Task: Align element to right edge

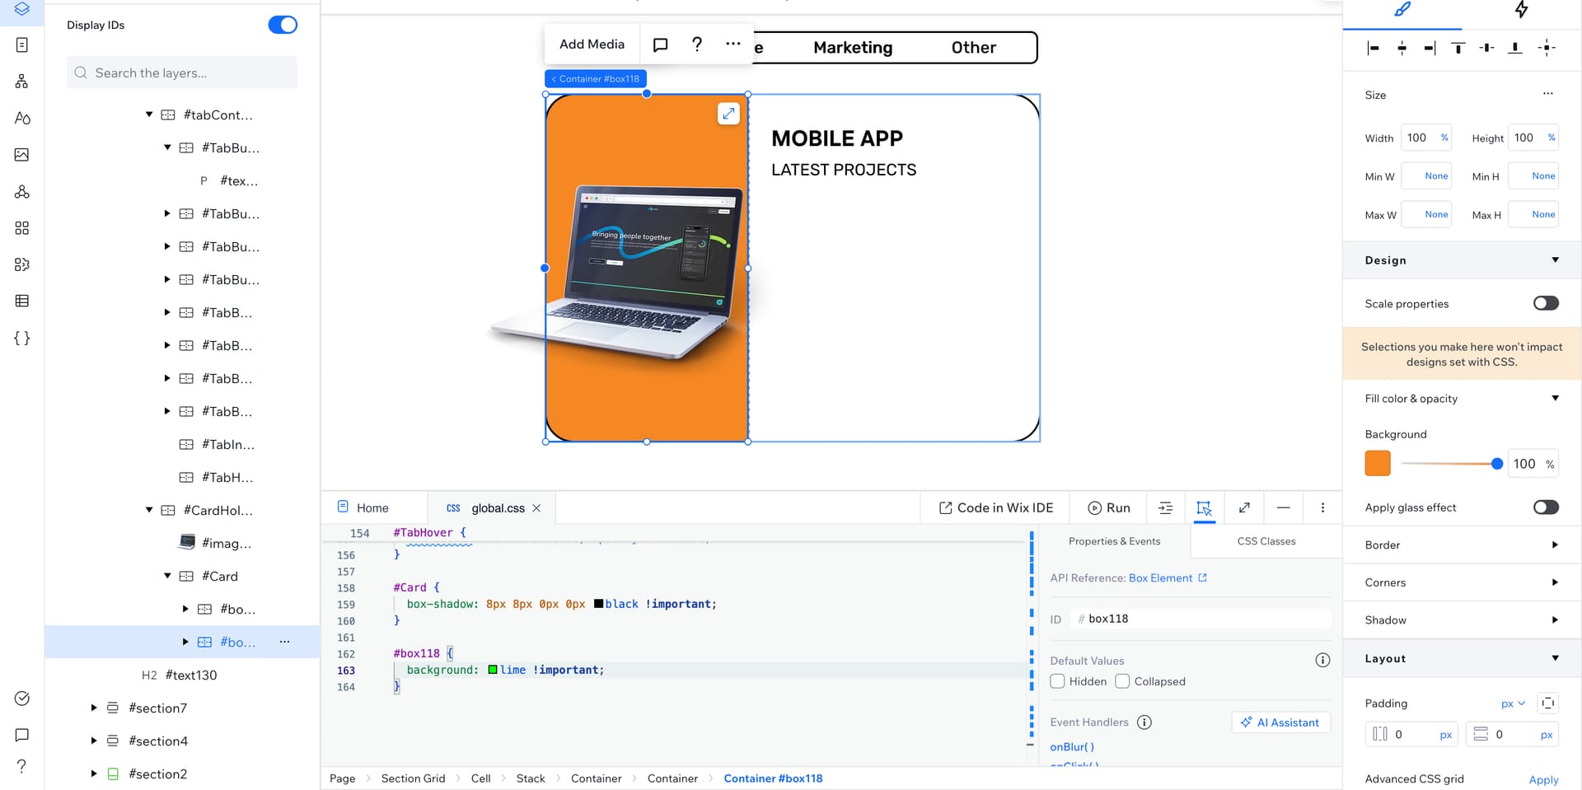Action: coord(1430,48)
